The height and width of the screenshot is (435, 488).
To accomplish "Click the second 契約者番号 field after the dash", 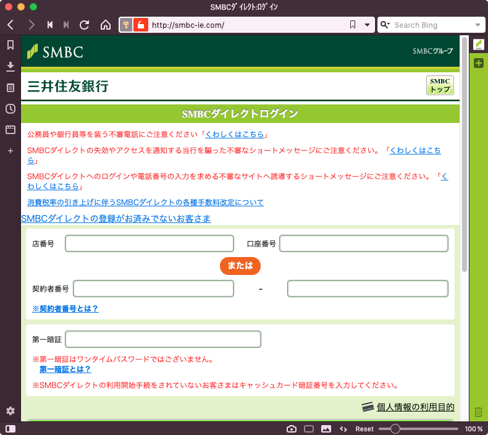I will click(x=368, y=289).
